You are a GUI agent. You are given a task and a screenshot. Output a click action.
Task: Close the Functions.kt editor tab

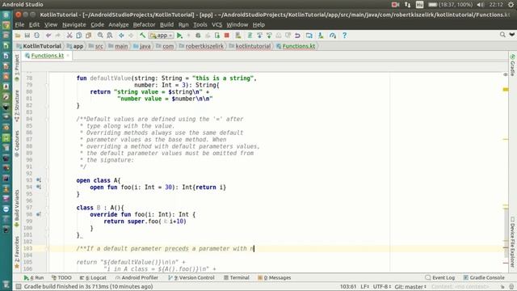(x=68, y=56)
